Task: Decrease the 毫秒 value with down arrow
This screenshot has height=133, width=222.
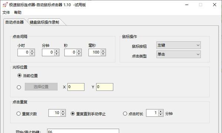Action: tap(103, 54)
